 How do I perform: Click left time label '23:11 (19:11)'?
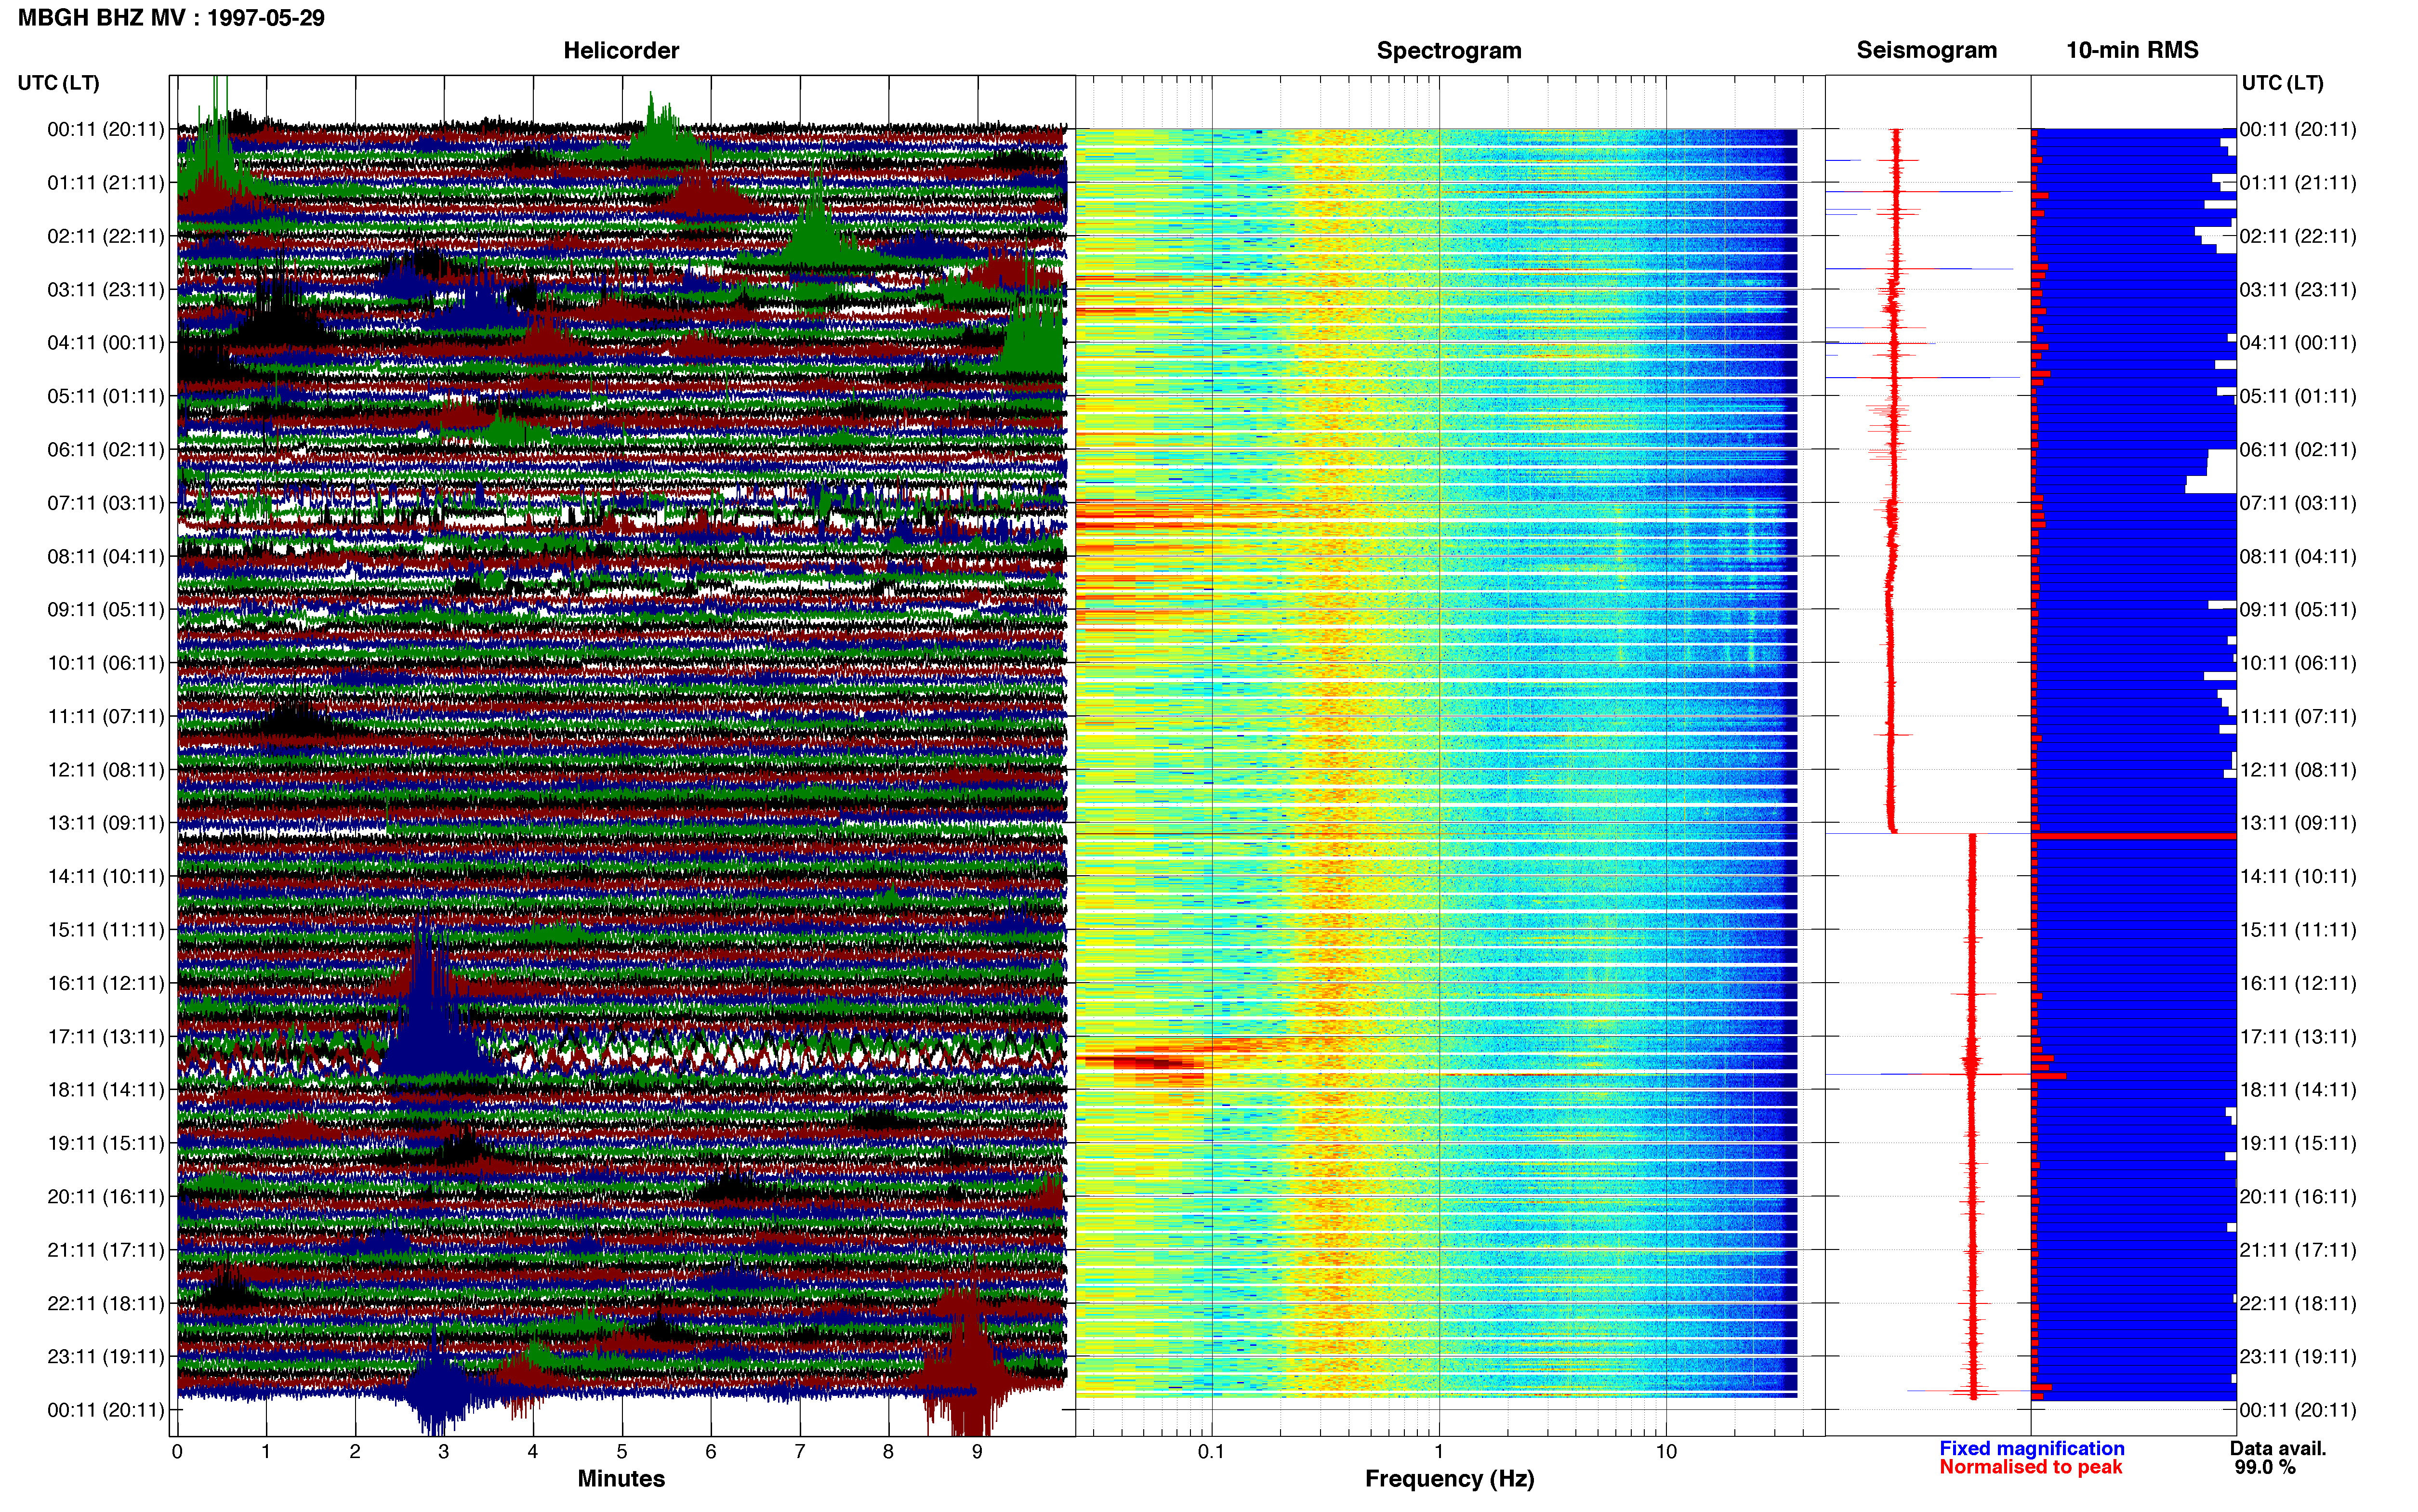pos(106,1356)
